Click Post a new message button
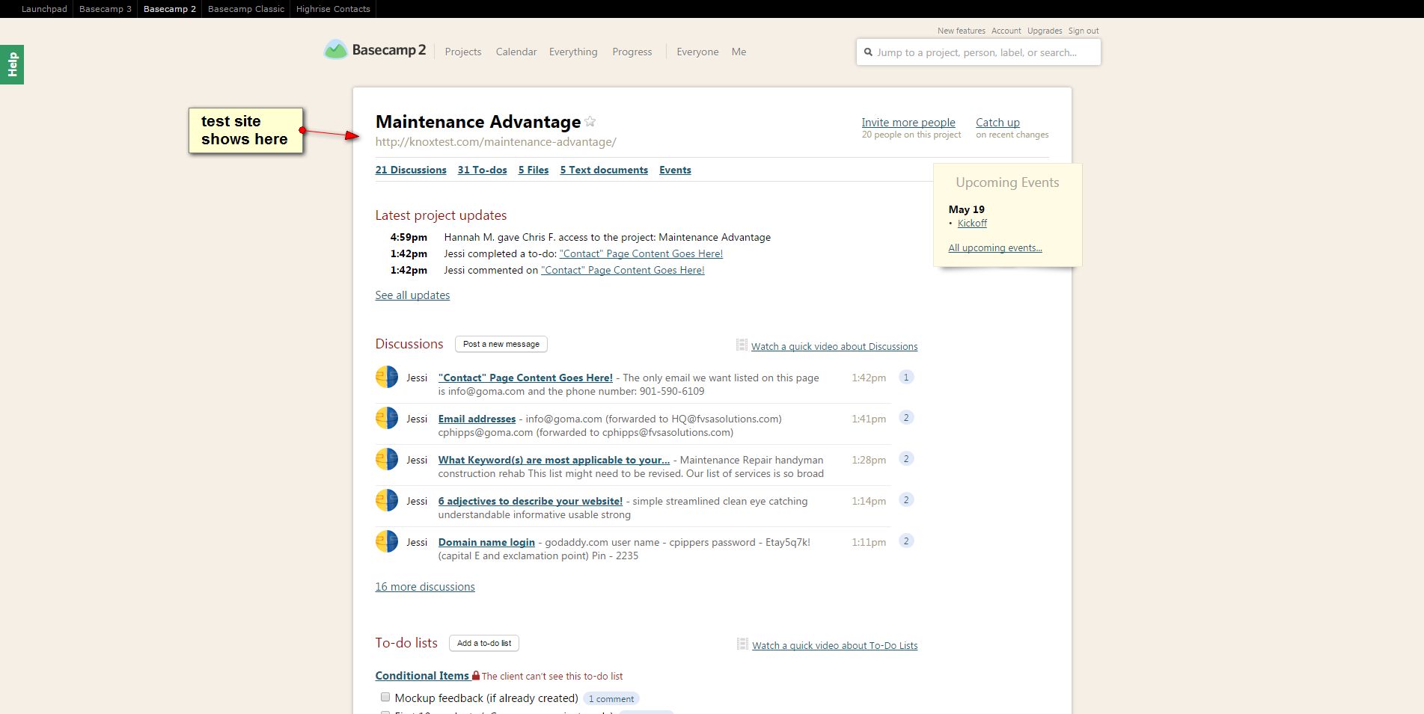 (x=501, y=344)
